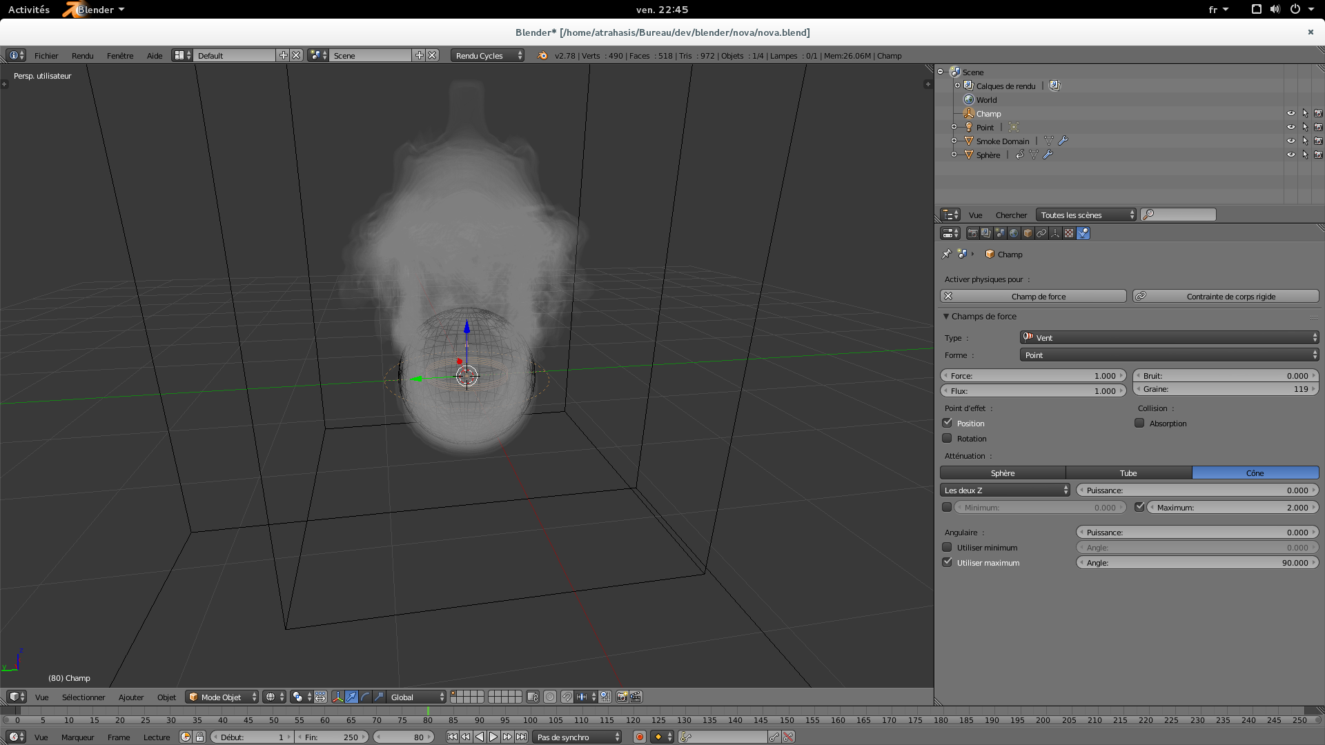Open the Sélectionner menu in viewport header
1325x745 pixels.
(84, 697)
